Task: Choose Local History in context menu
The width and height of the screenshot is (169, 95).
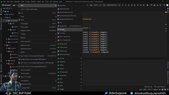Action: (37, 80)
